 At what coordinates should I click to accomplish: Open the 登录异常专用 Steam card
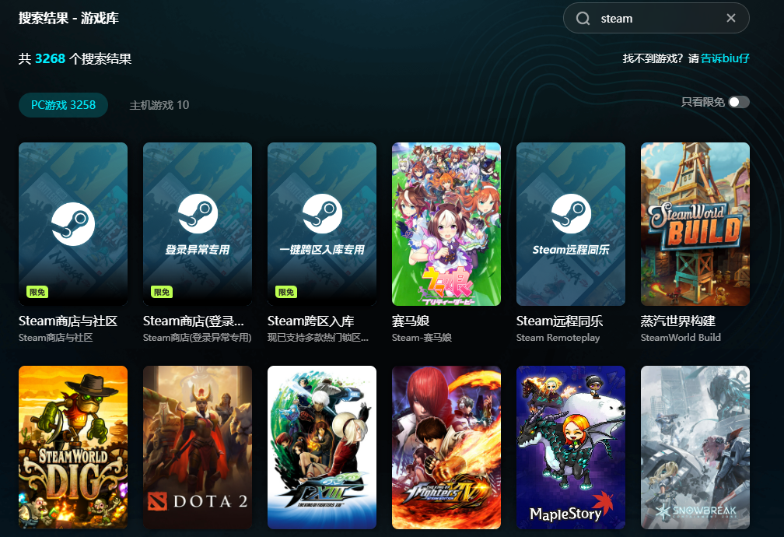point(198,223)
